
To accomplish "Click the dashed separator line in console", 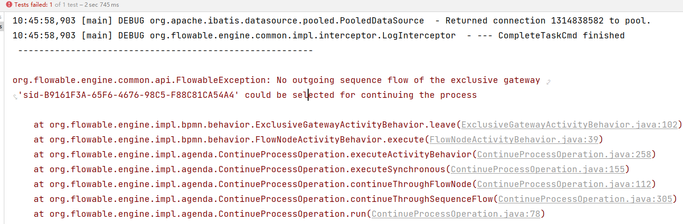I will coord(165,50).
